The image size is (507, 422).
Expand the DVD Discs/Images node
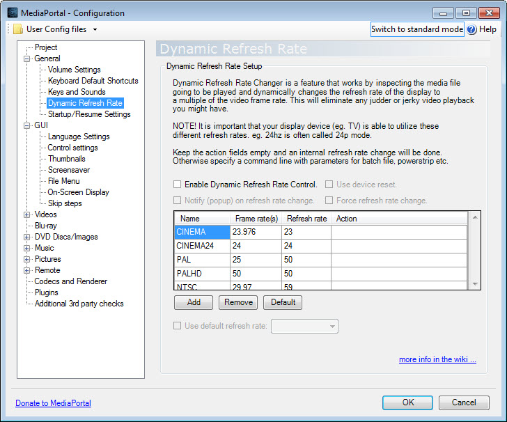tap(27, 237)
